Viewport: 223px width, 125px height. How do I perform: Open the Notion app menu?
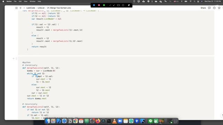pyautogui.click(x=9, y=1)
